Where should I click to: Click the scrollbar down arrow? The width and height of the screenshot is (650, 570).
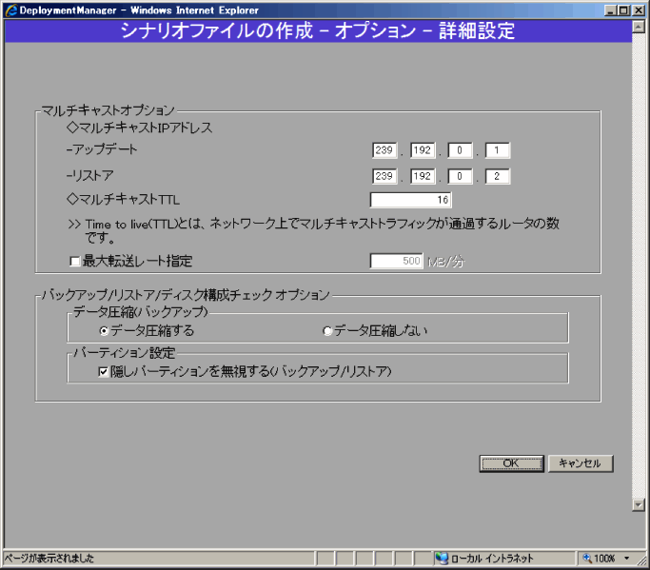pyautogui.click(x=639, y=504)
